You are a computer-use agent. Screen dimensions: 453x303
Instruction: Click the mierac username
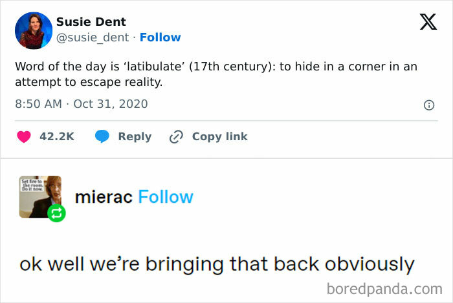tap(104, 196)
